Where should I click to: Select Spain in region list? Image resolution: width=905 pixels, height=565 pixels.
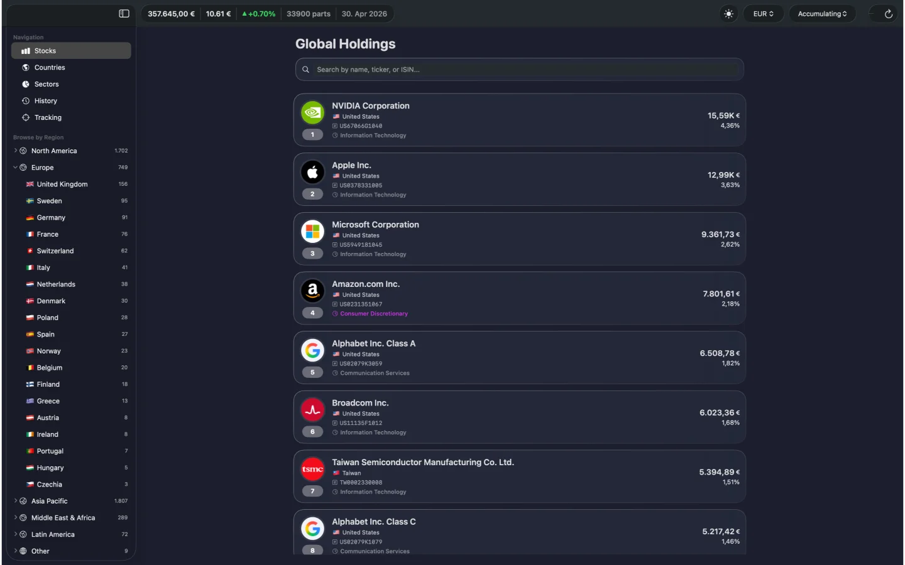pyautogui.click(x=71, y=334)
